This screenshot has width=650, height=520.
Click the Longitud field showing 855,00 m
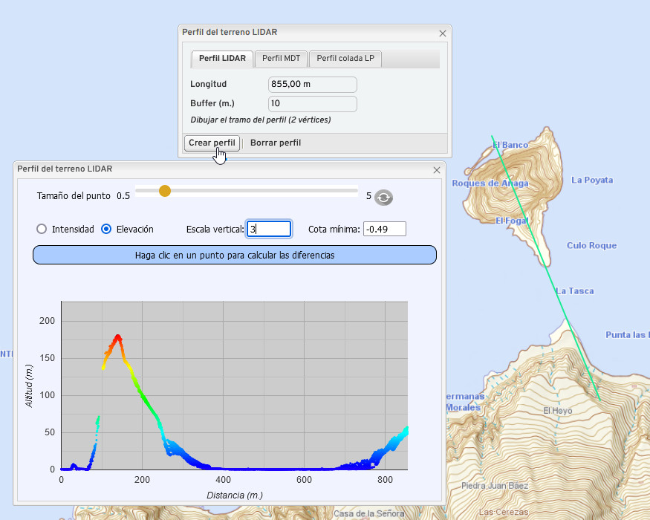pos(312,84)
